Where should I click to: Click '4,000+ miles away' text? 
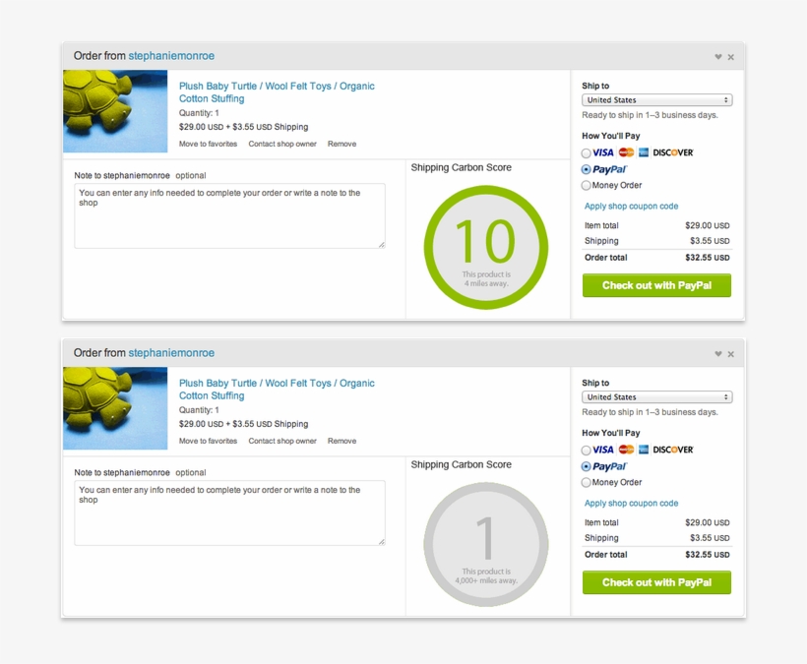click(486, 580)
